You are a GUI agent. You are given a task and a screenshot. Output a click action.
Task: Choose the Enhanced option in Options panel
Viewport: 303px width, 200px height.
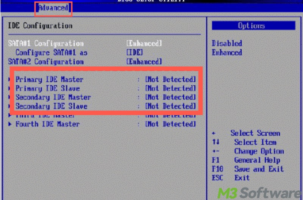pos(227,53)
